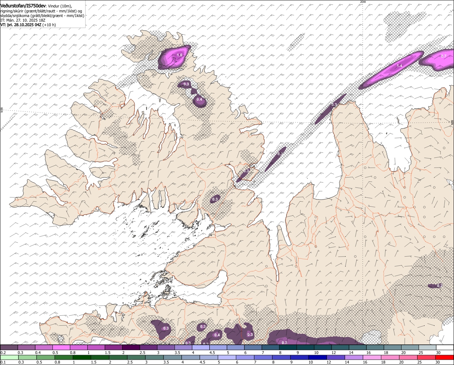The image size is (454, 365).
Task: Click the Veðurstofan/IS750dev title text
Action: tap(23, 6)
